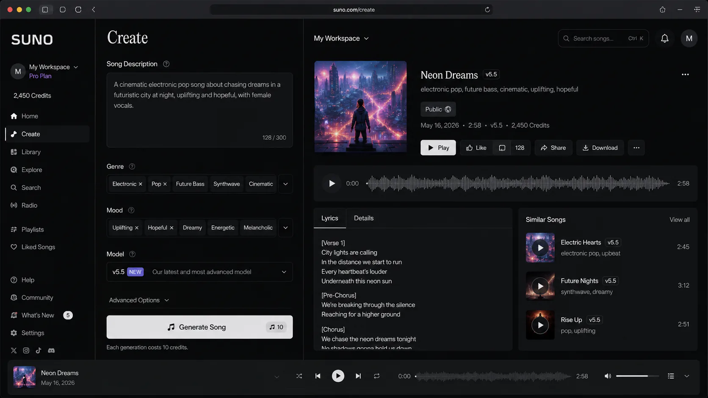Adjust the volume slider
This screenshot has height=398, width=708.
tap(637, 376)
